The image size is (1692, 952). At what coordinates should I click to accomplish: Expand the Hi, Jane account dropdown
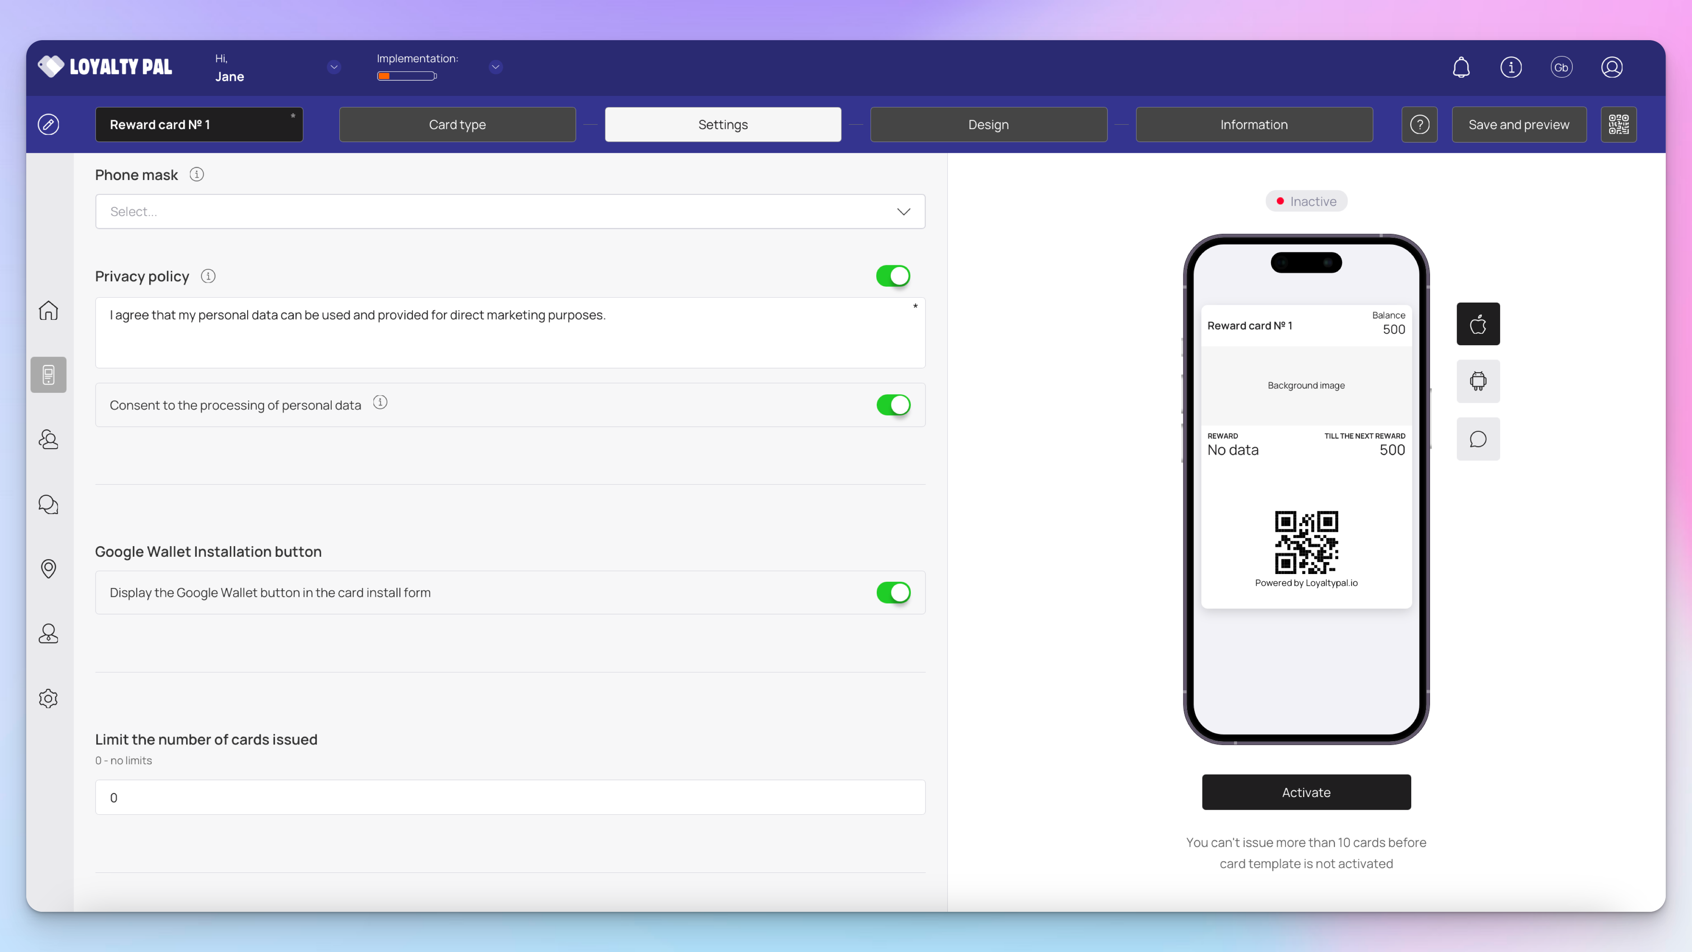point(334,67)
